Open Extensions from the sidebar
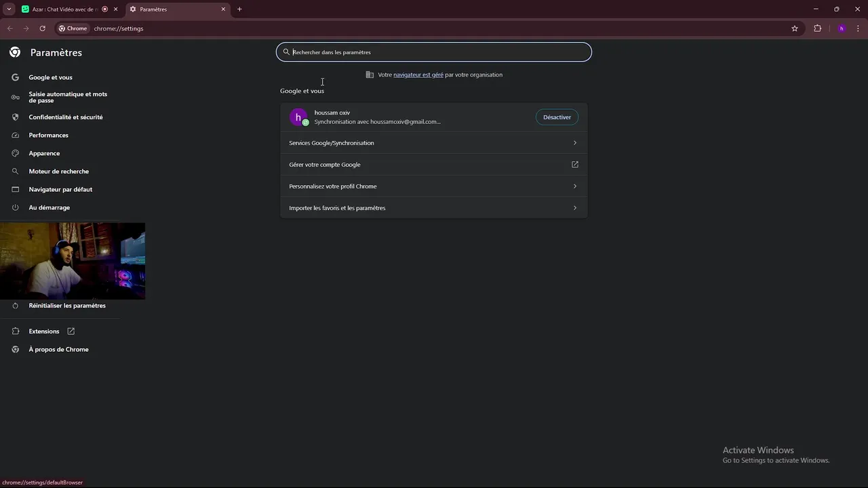 click(44, 331)
